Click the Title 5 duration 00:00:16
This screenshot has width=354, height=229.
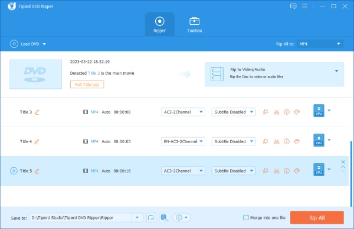click(122, 171)
